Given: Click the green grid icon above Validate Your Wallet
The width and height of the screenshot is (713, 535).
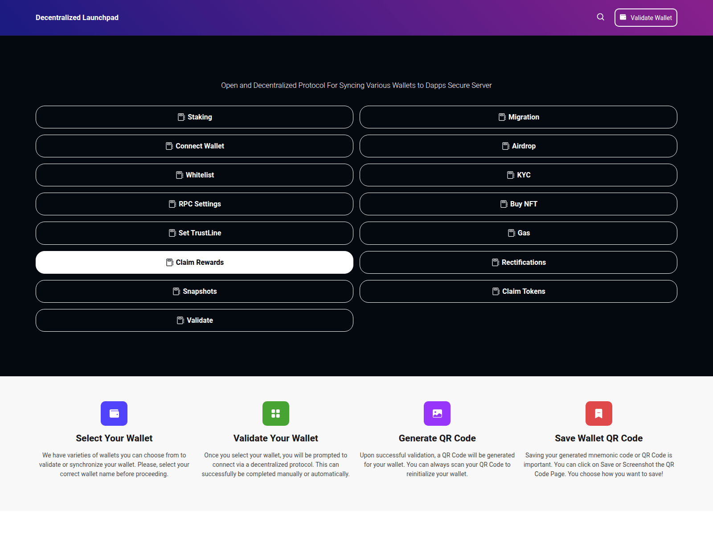Looking at the screenshot, I should [276, 413].
